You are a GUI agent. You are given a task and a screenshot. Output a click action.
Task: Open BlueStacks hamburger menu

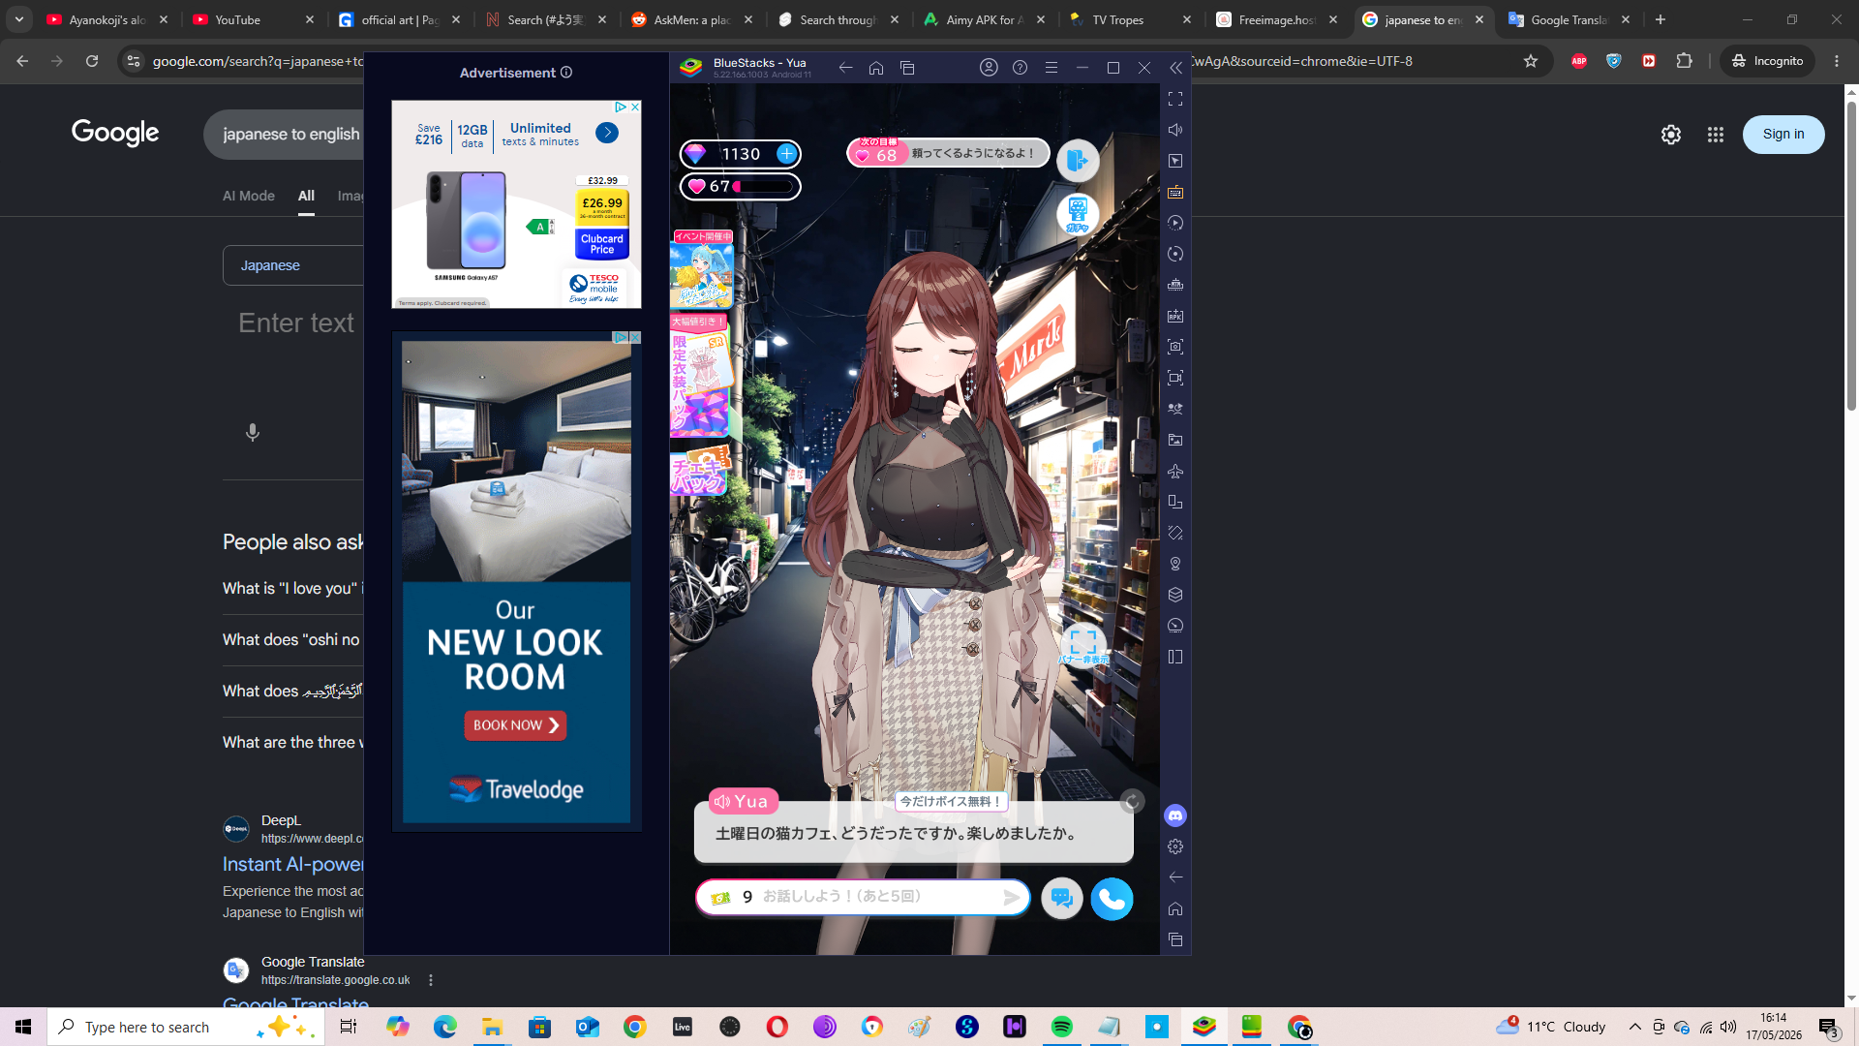coord(1051,68)
